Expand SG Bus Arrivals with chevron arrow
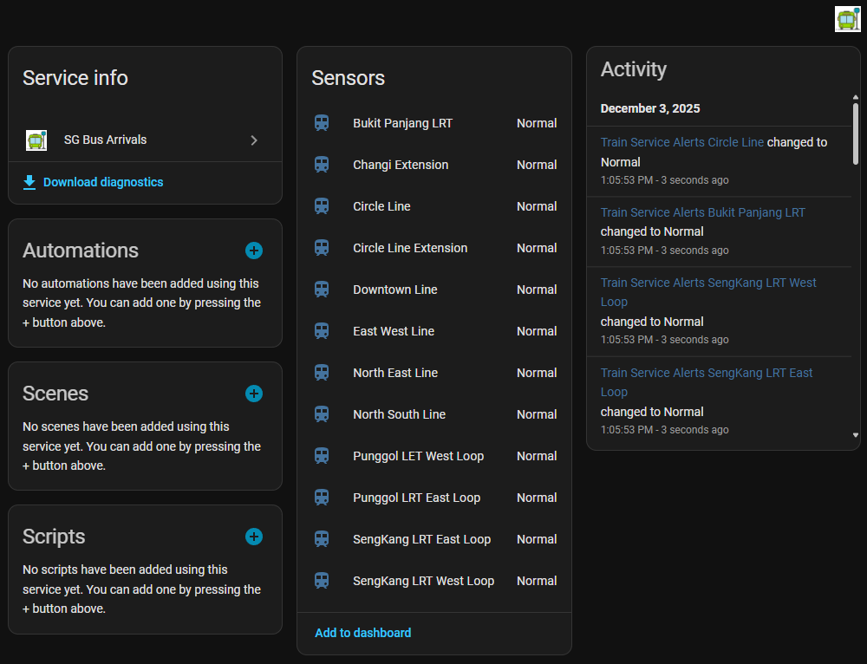Viewport: 867px width, 664px height. click(x=254, y=140)
